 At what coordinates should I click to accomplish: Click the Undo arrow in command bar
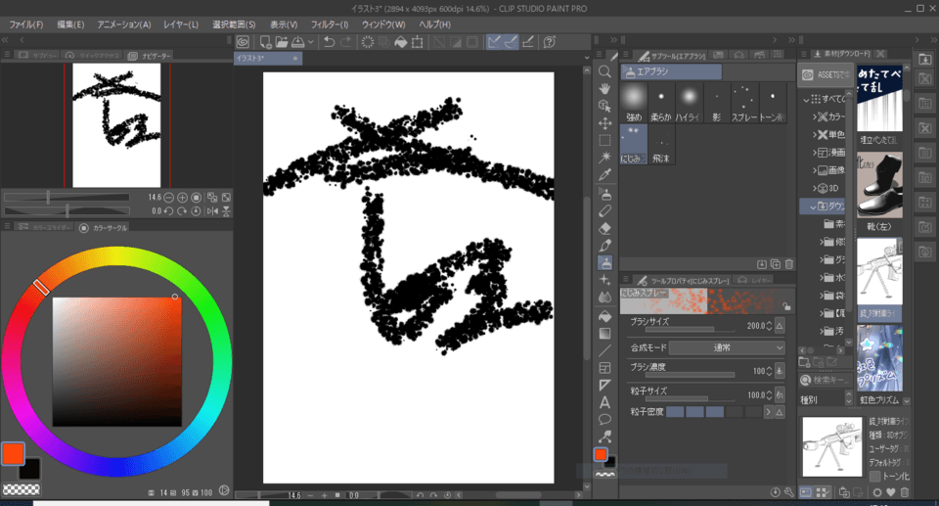pyautogui.click(x=330, y=42)
